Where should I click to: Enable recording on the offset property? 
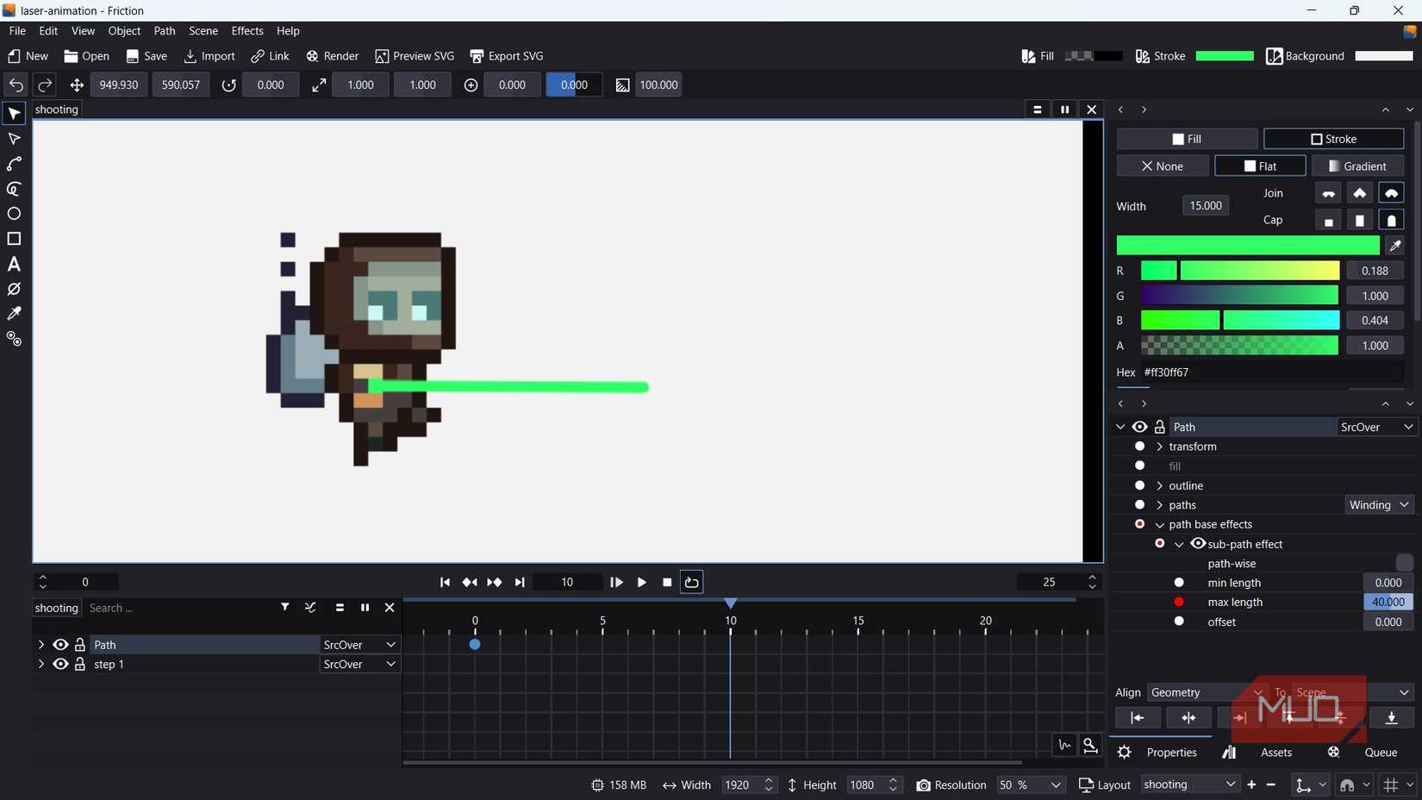pos(1178,622)
